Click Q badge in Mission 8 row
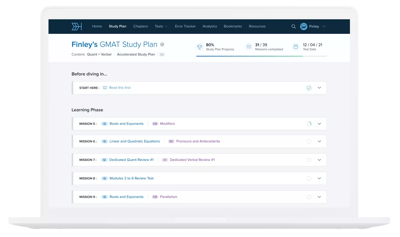400x237 pixels. coord(105,178)
